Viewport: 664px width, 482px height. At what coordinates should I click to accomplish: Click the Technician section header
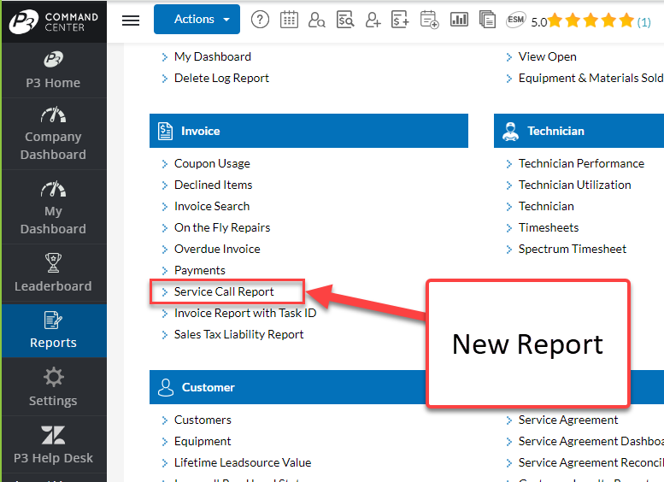pos(579,131)
